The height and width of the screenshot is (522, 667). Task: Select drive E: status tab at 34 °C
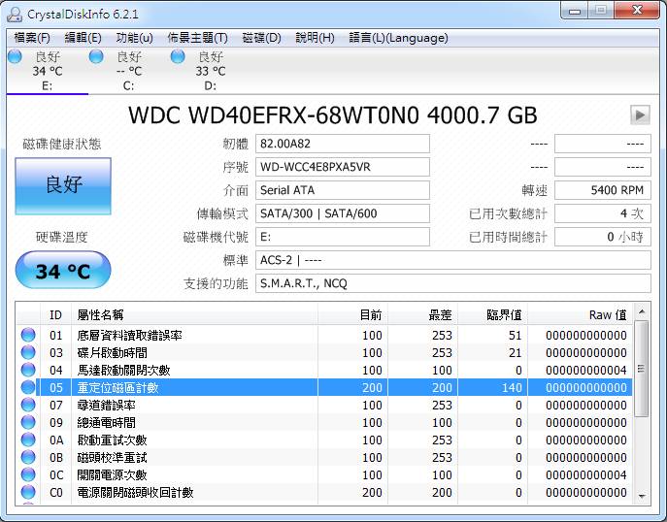(48, 71)
